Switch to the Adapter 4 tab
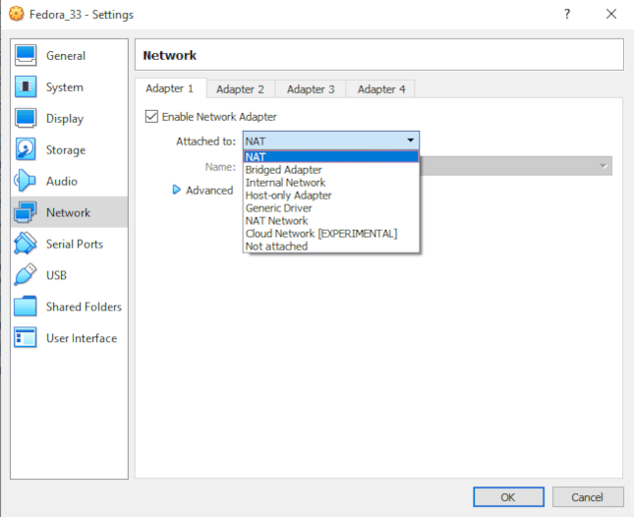 [381, 89]
